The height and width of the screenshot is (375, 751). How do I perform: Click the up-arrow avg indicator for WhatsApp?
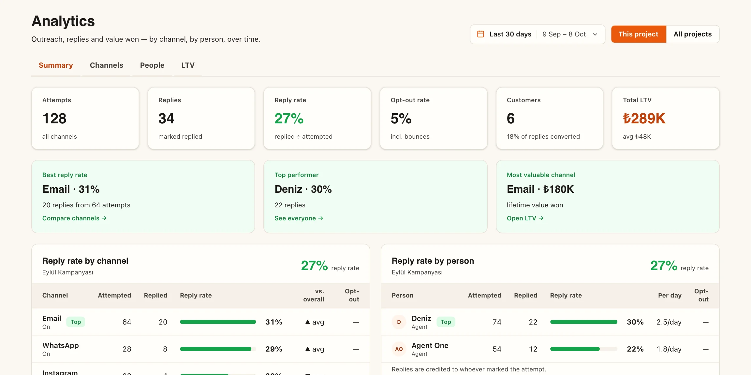[315, 349]
